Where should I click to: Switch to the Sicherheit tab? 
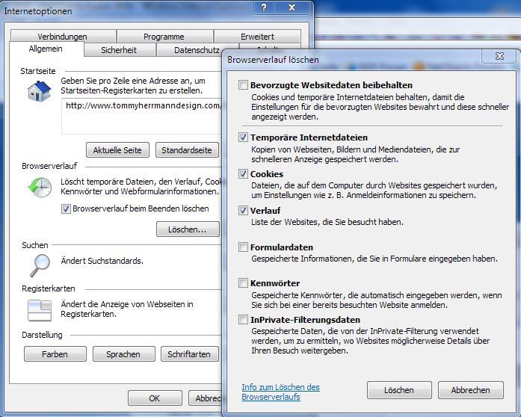(x=119, y=51)
